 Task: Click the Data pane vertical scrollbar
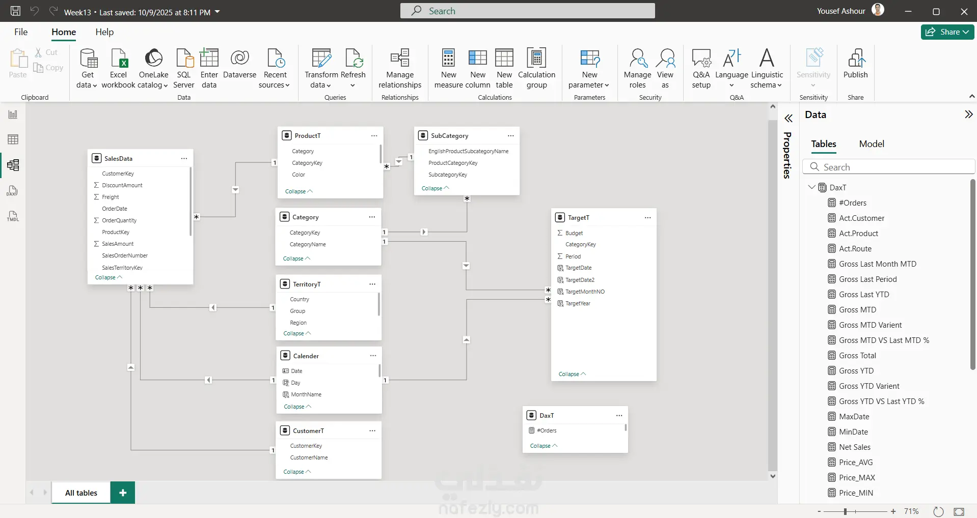pos(972,275)
